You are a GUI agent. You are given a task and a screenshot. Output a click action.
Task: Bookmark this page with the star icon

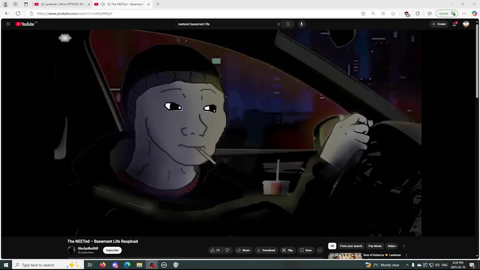(393, 13)
